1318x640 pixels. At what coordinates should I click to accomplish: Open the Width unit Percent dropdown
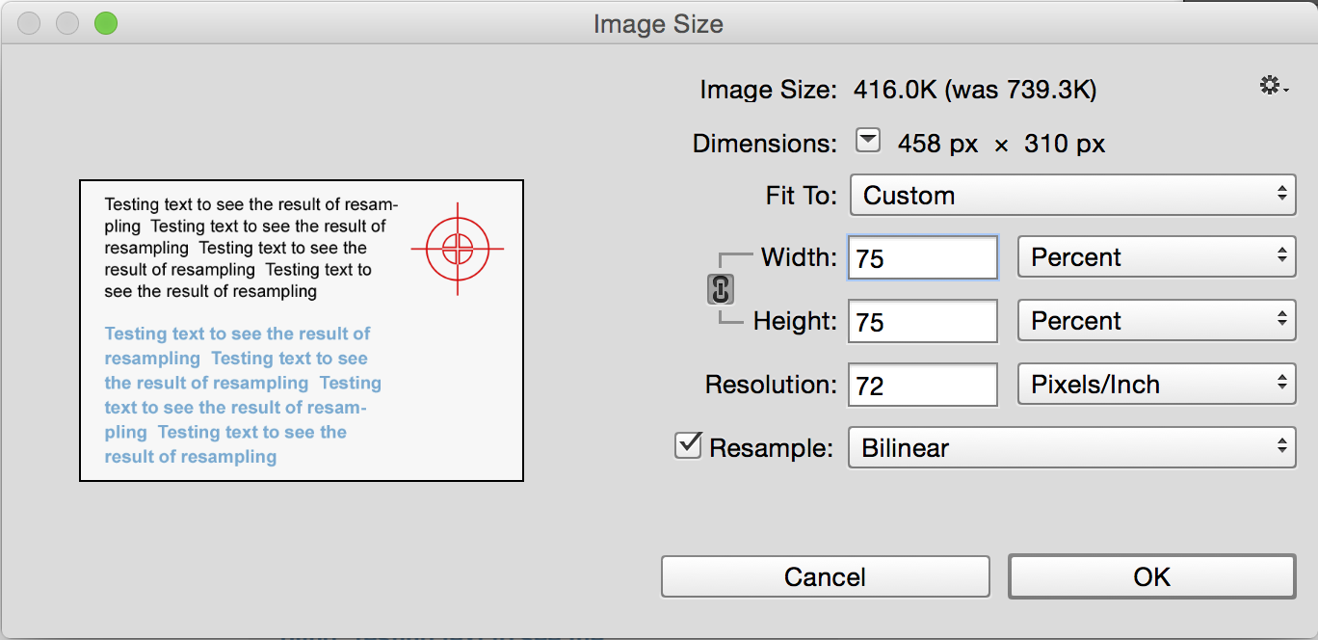coord(1157,257)
